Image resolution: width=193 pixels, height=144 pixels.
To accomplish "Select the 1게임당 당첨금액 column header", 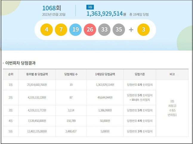I will tap(105, 74).
